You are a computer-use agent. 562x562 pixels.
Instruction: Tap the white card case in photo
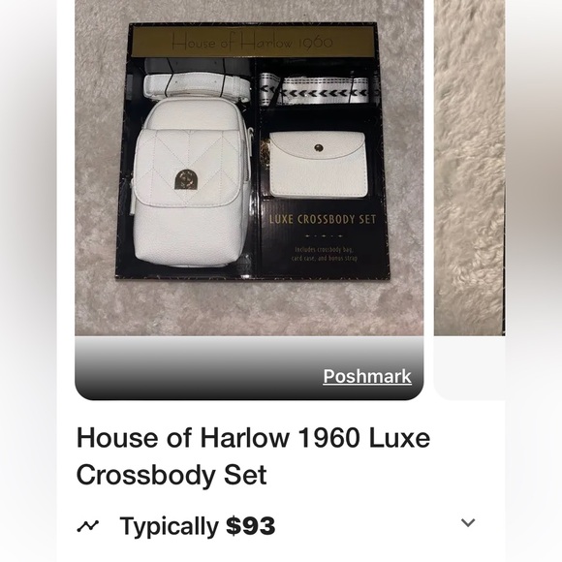[x=318, y=164]
